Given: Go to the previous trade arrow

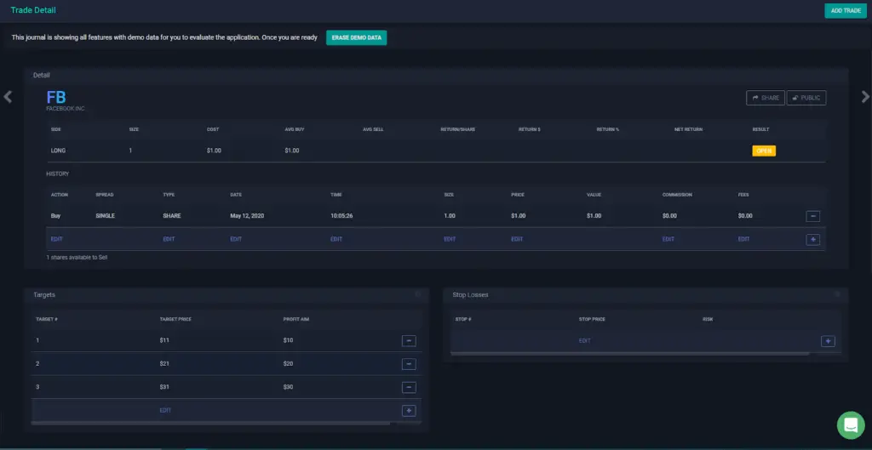Looking at the screenshot, I should (x=8, y=96).
